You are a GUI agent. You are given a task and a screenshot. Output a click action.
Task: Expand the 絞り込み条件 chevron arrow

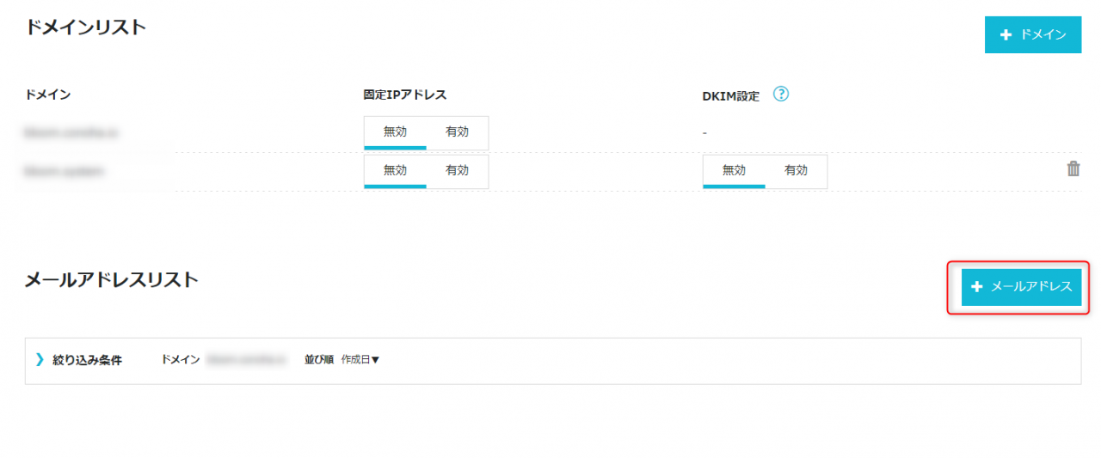coord(40,360)
